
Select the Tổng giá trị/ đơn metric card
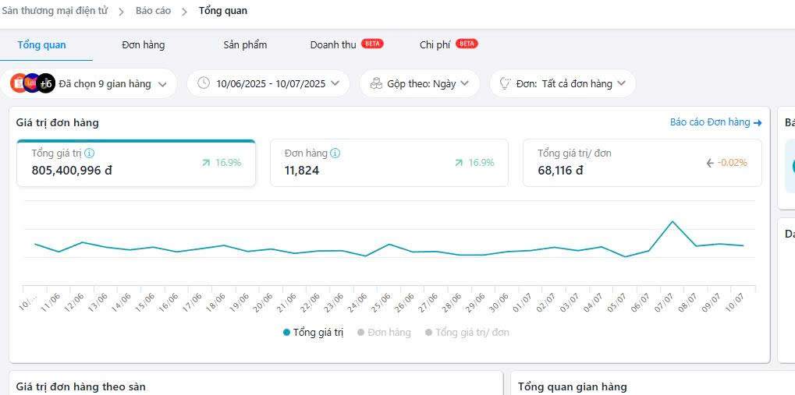[641, 163]
